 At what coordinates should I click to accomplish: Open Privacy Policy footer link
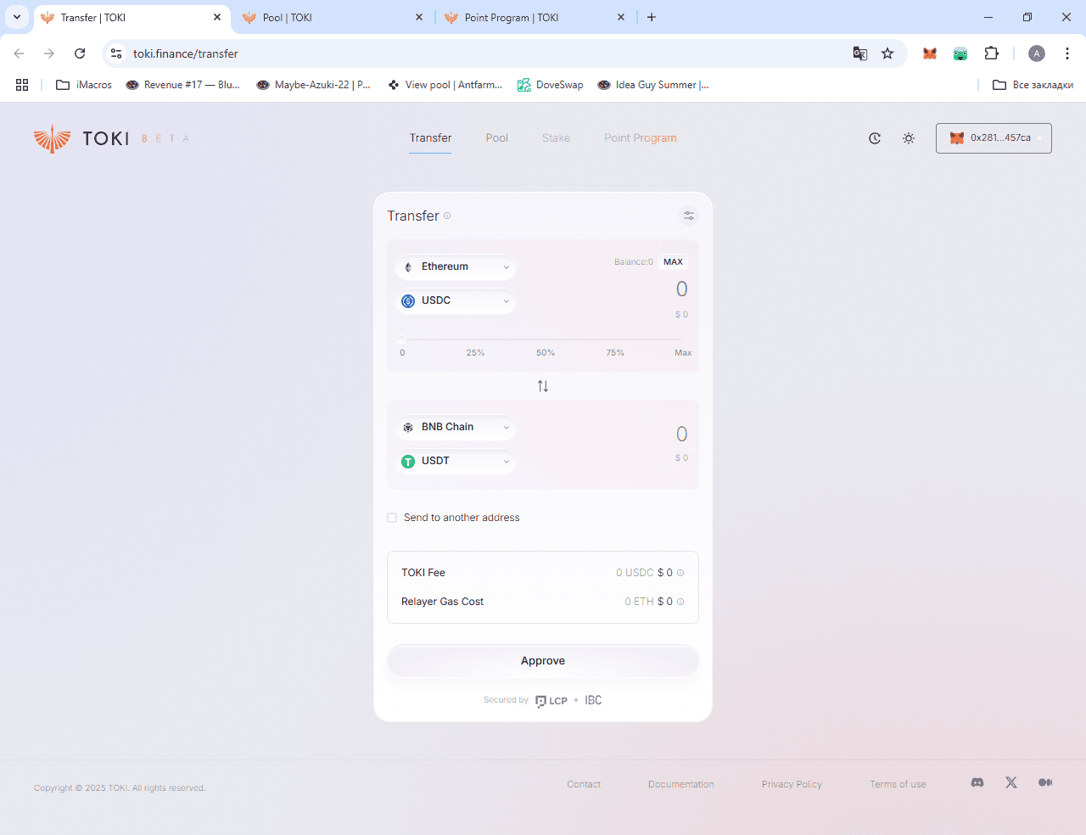792,784
